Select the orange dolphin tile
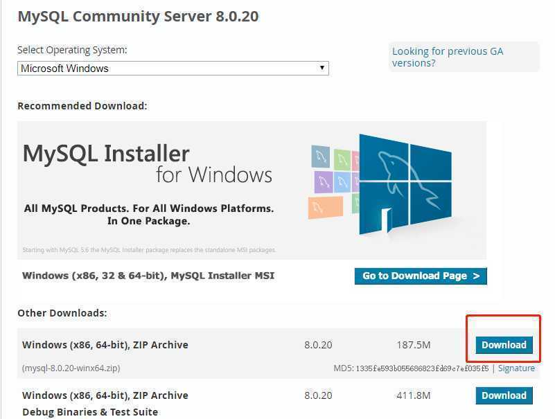 [x=325, y=207]
